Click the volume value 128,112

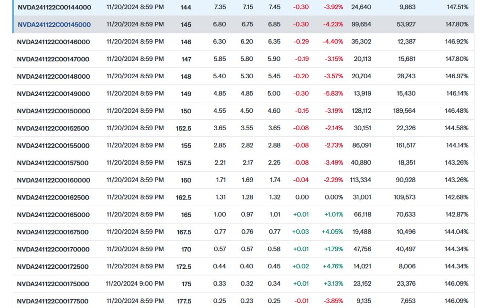pyautogui.click(x=361, y=111)
